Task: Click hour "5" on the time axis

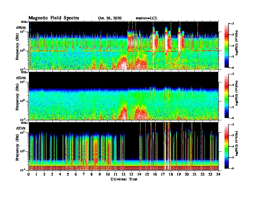Action: click(68, 174)
